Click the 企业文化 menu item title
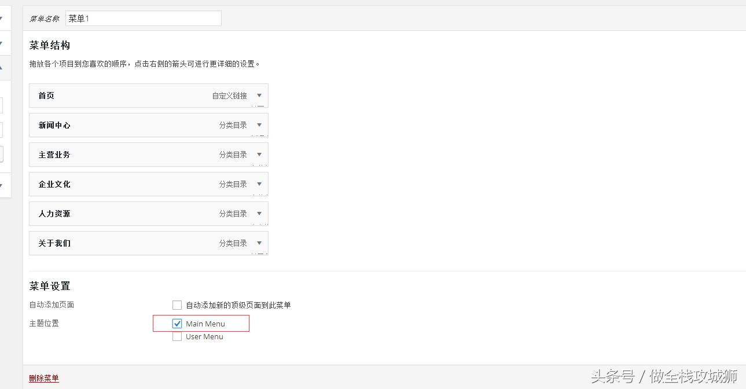 click(54, 184)
